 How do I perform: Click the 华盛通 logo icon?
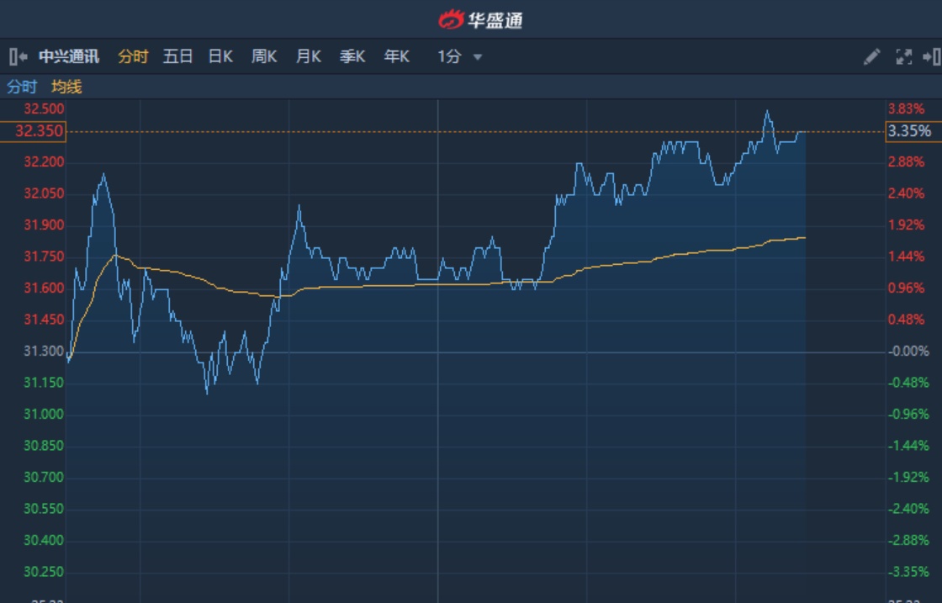(451, 19)
